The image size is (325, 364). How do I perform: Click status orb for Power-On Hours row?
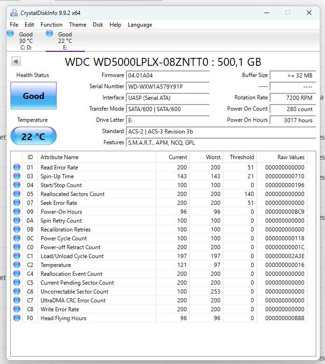pos(17,211)
